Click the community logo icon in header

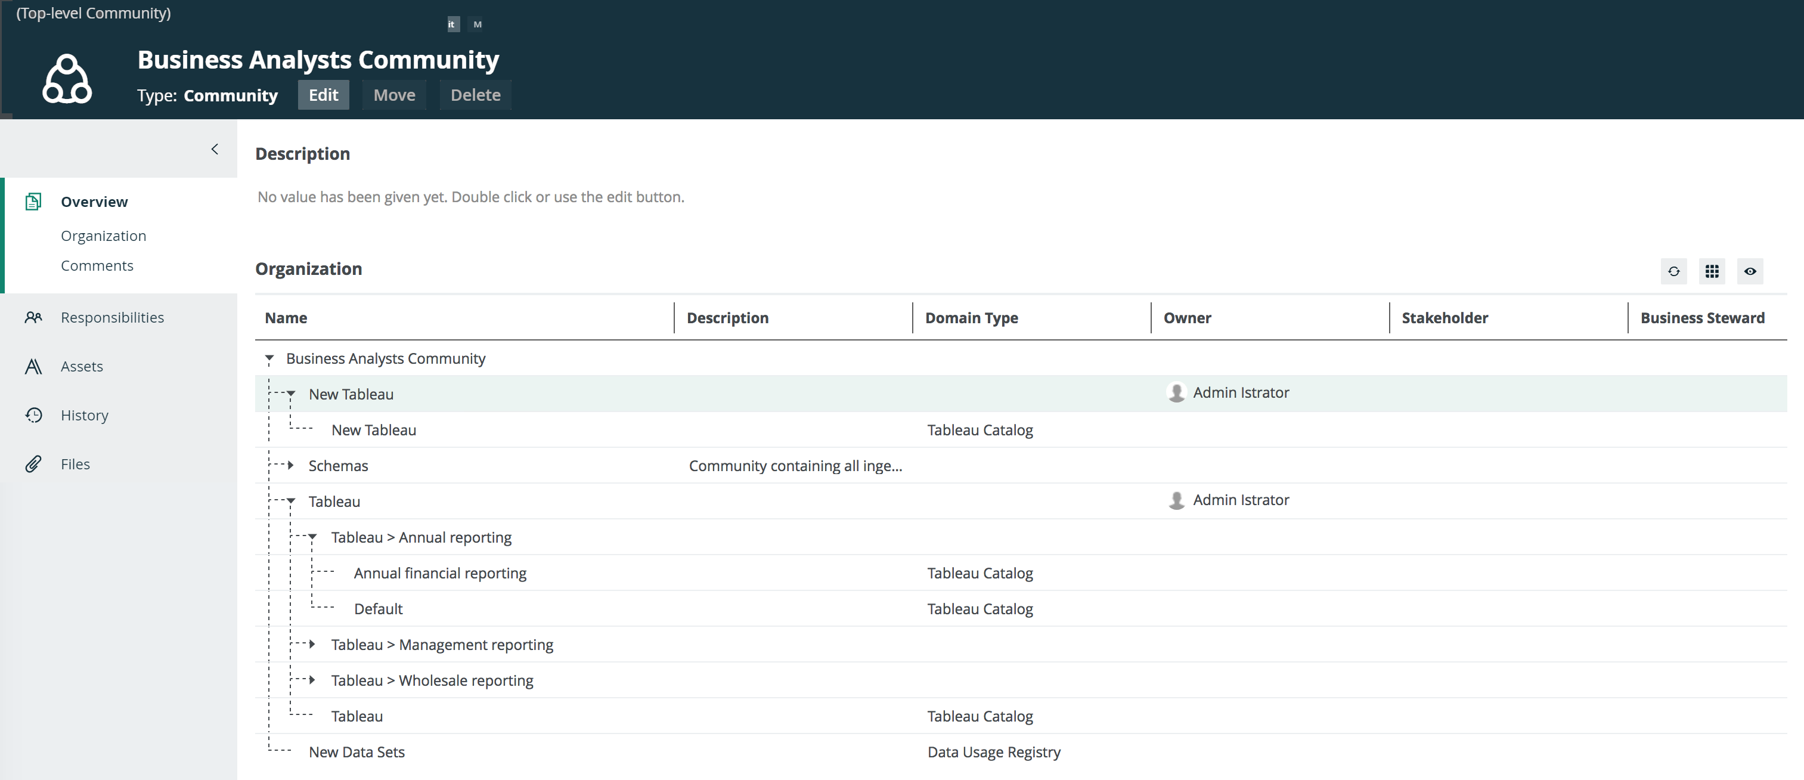(67, 79)
